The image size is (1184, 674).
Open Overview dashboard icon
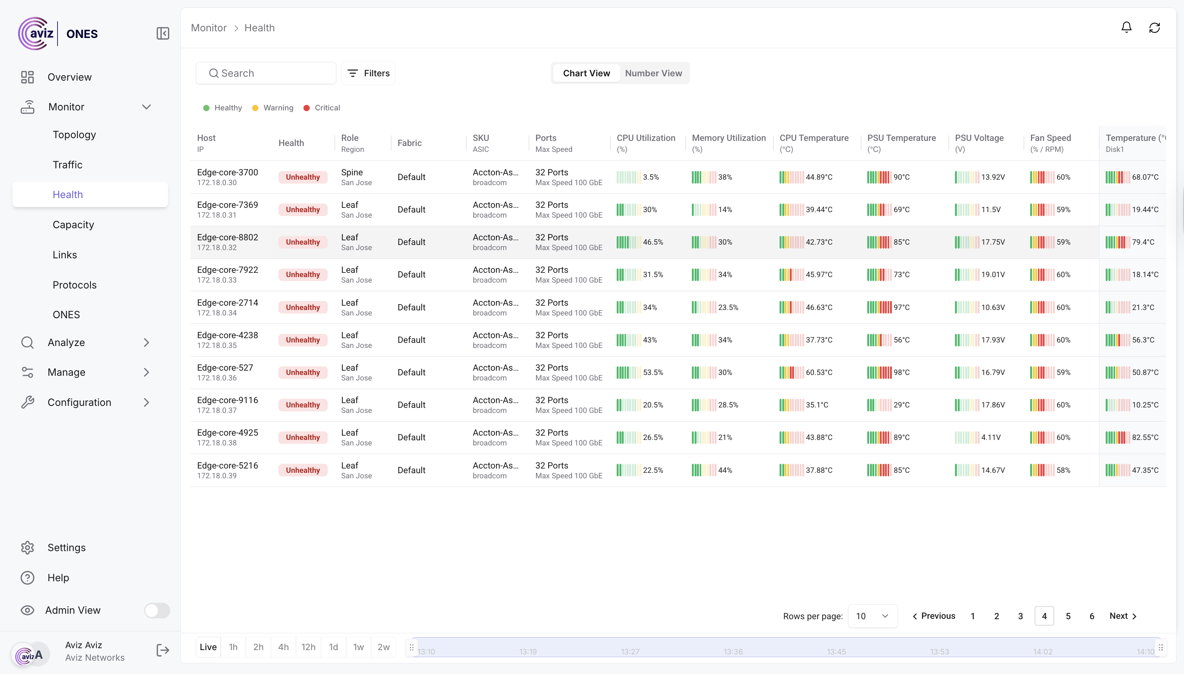point(27,77)
